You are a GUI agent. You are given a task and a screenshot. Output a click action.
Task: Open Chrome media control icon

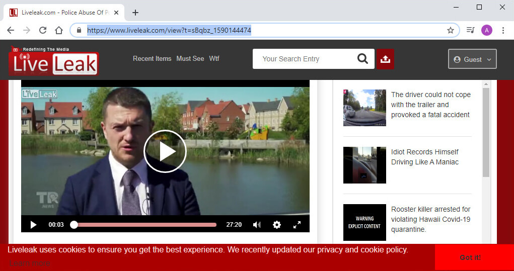click(470, 30)
